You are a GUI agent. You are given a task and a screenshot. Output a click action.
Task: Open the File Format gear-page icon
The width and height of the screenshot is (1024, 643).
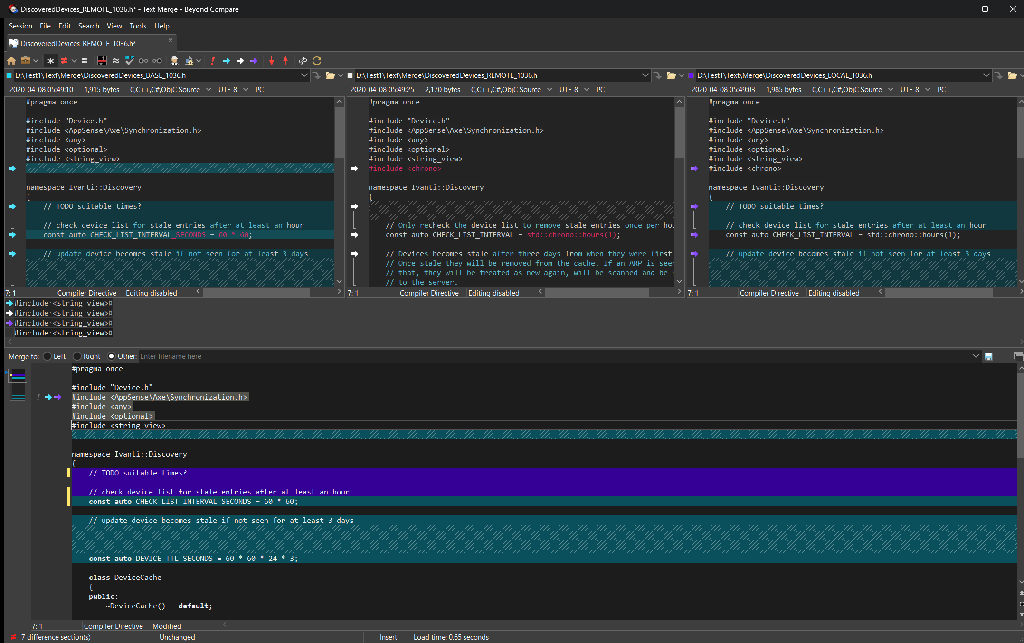[189, 61]
